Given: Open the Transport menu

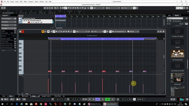Looking at the screenshot, I should point(31,1).
